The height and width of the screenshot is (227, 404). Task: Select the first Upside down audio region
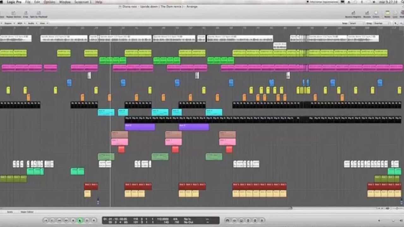tap(16, 38)
